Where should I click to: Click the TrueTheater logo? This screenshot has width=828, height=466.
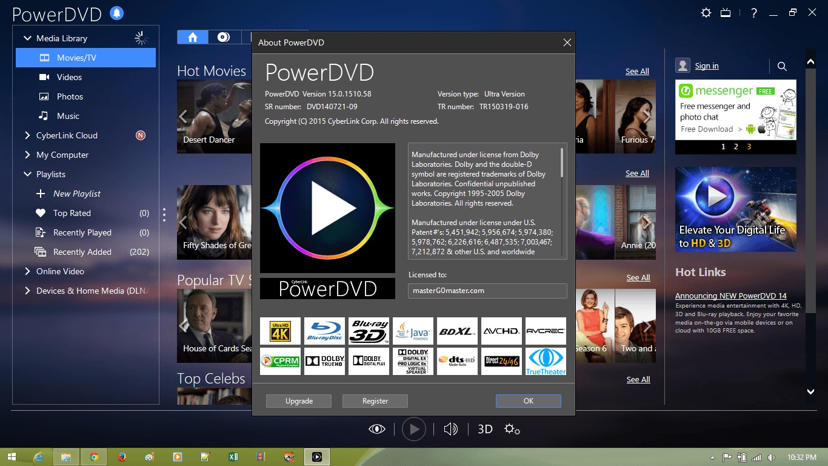546,361
